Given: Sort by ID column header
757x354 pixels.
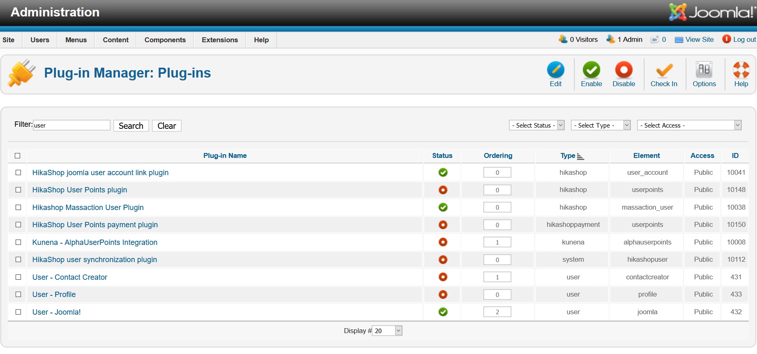Looking at the screenshot, I should click(735, 155).
